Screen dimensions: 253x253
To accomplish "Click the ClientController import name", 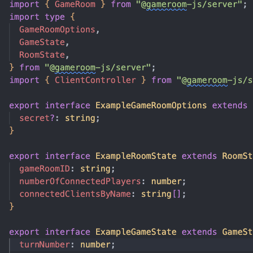I will click(95, 80).
